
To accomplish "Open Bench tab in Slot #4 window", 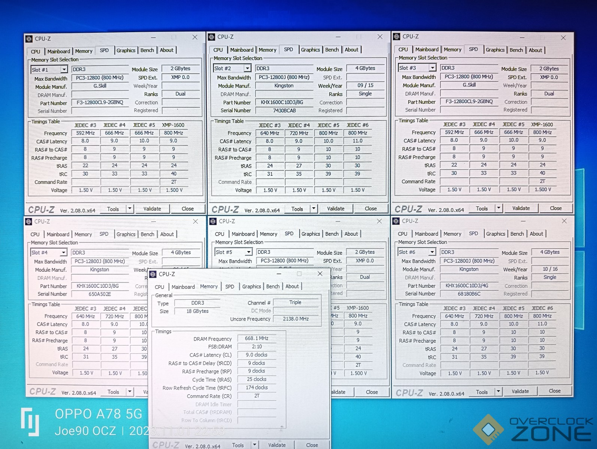I will pyautogui.click(x=147, y=234).
